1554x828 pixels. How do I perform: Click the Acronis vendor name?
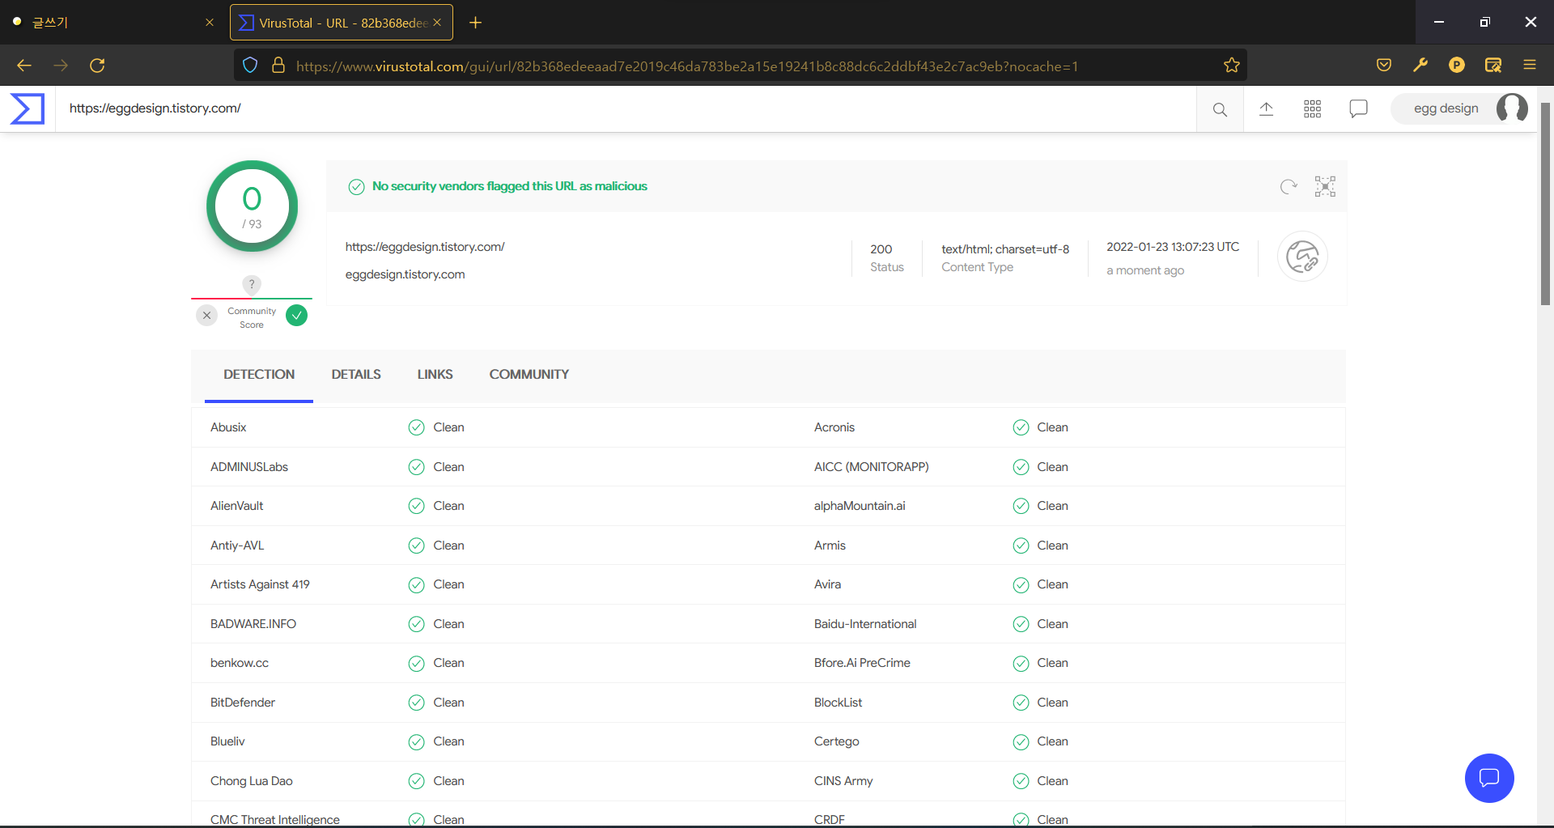pos(834,427)
